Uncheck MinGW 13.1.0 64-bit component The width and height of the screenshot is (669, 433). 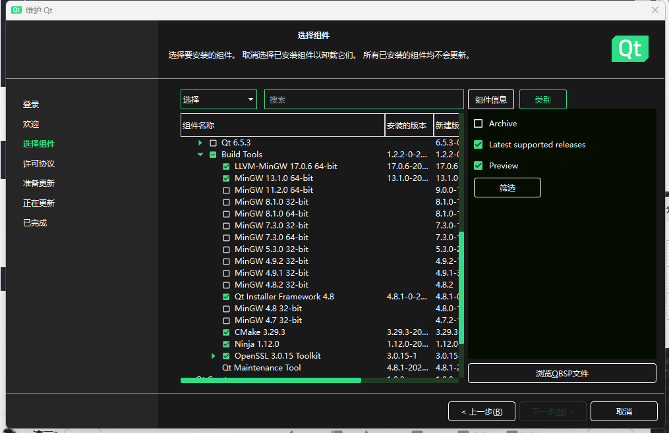[x=226, y=178]
